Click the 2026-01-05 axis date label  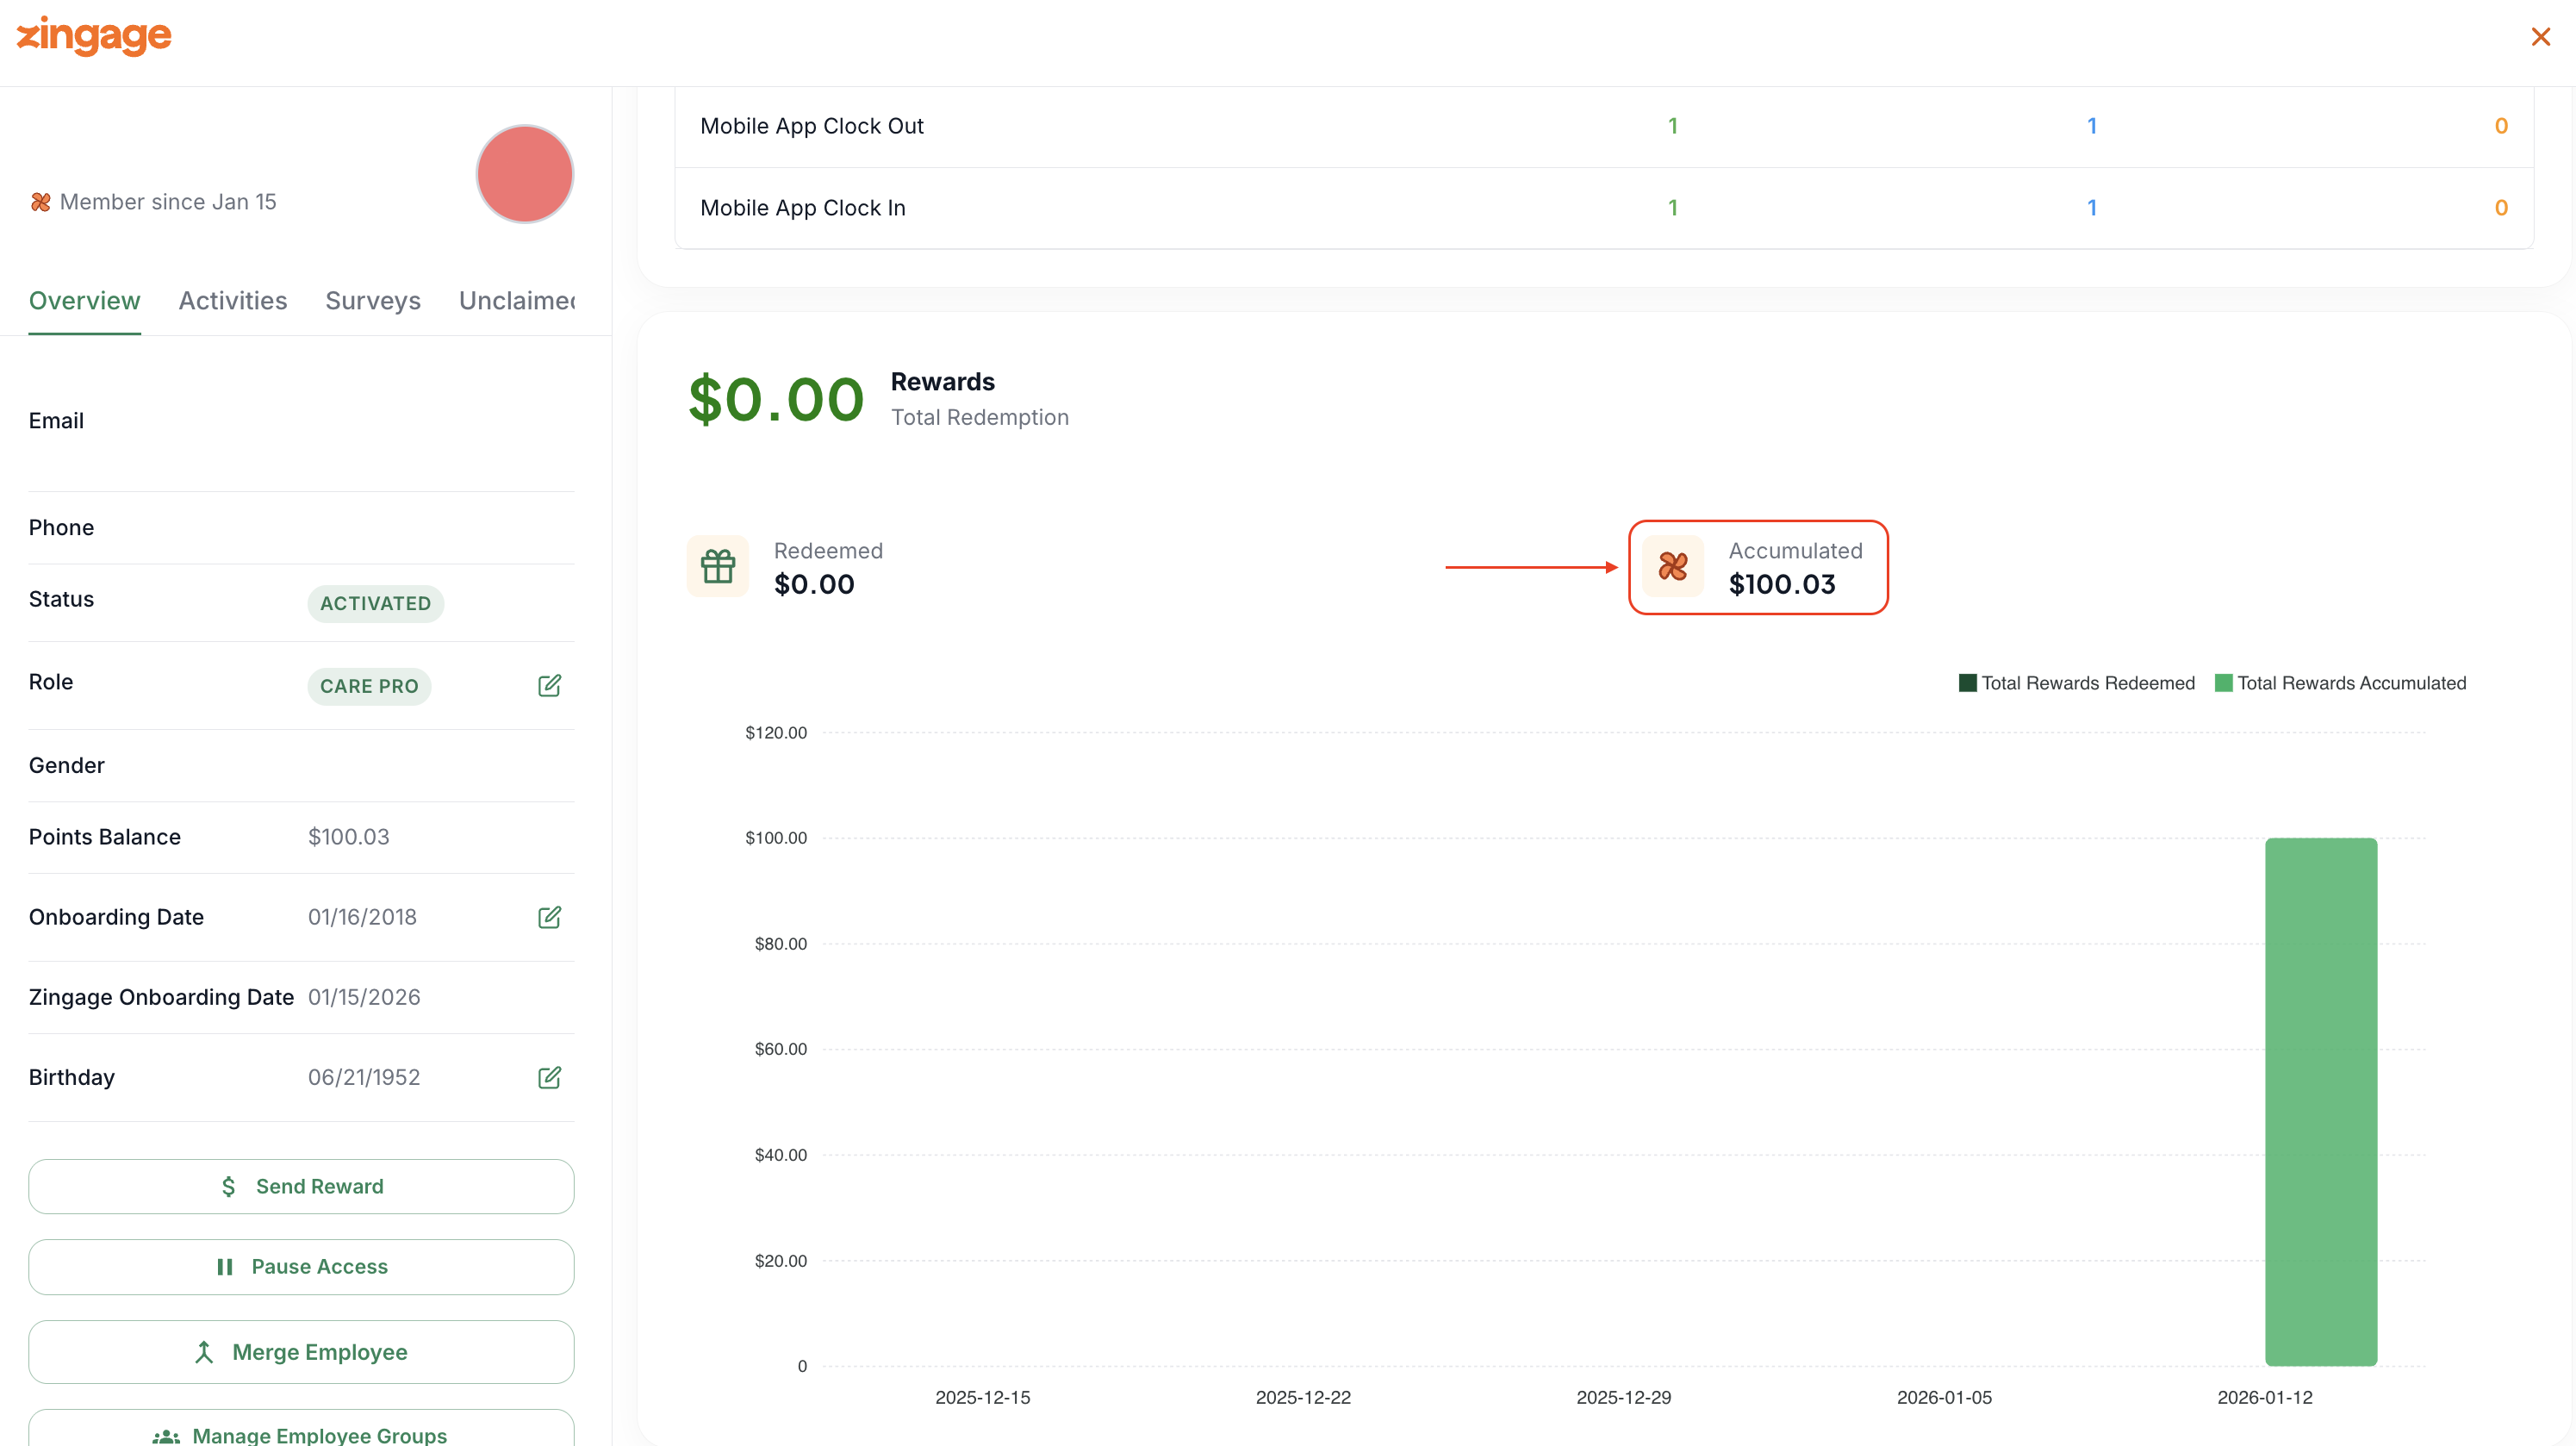point(1944,1397)
